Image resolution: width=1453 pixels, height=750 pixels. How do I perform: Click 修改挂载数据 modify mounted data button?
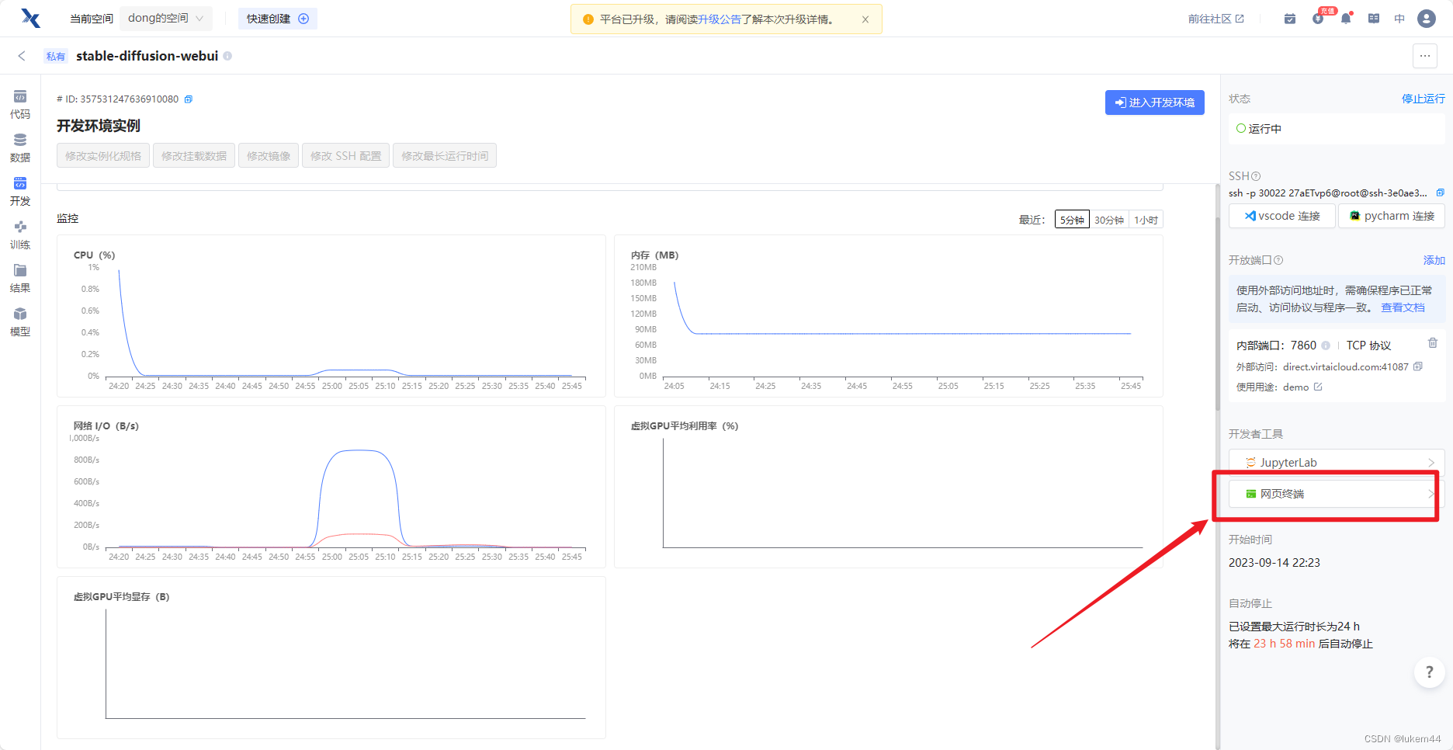click(194, 156)
